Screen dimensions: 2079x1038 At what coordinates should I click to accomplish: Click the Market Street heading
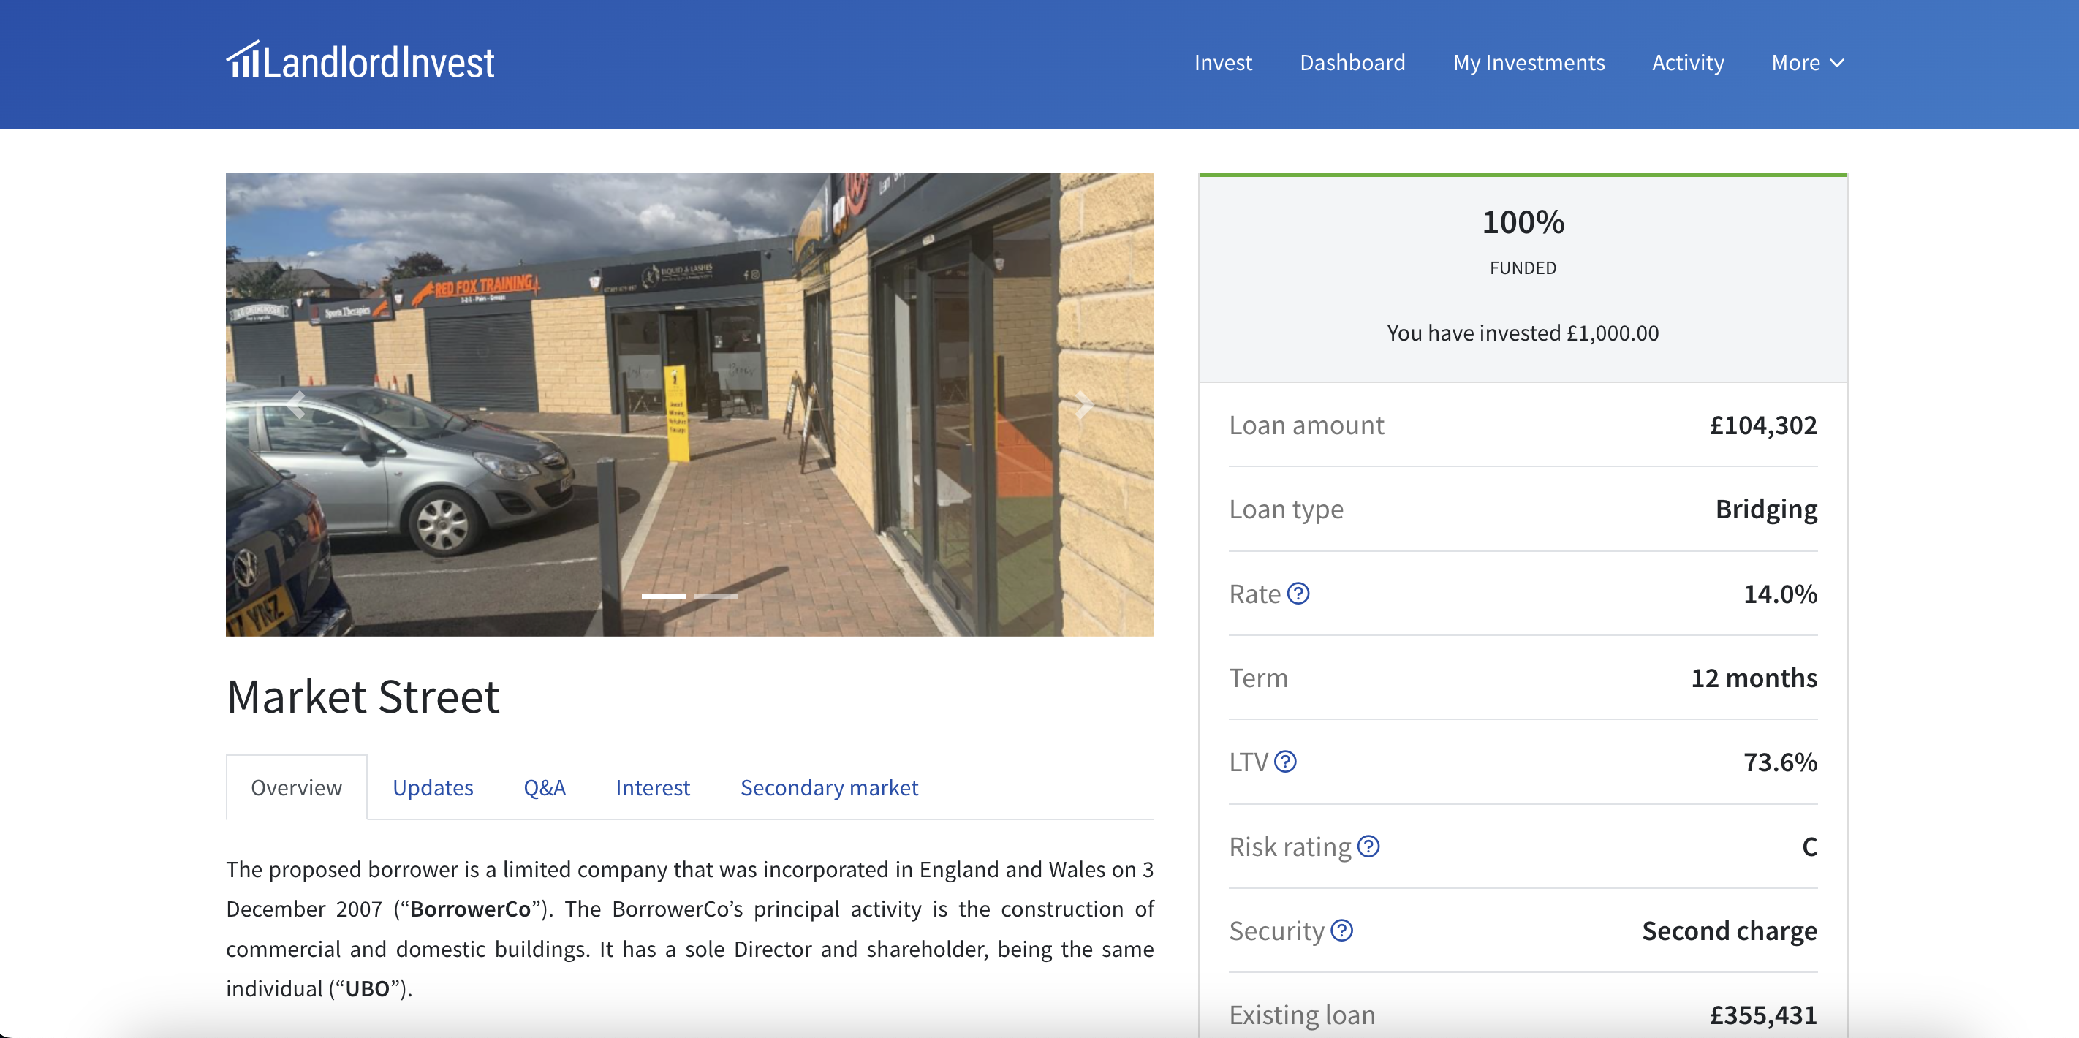[x=363, y=696]
